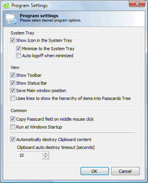
Task: Click the Cancel button
Action: 125,171
